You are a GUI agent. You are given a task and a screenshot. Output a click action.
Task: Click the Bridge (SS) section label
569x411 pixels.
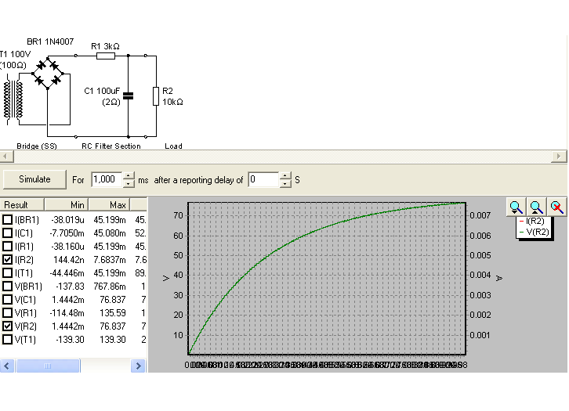pyautogui.click(x=37, y=146)
